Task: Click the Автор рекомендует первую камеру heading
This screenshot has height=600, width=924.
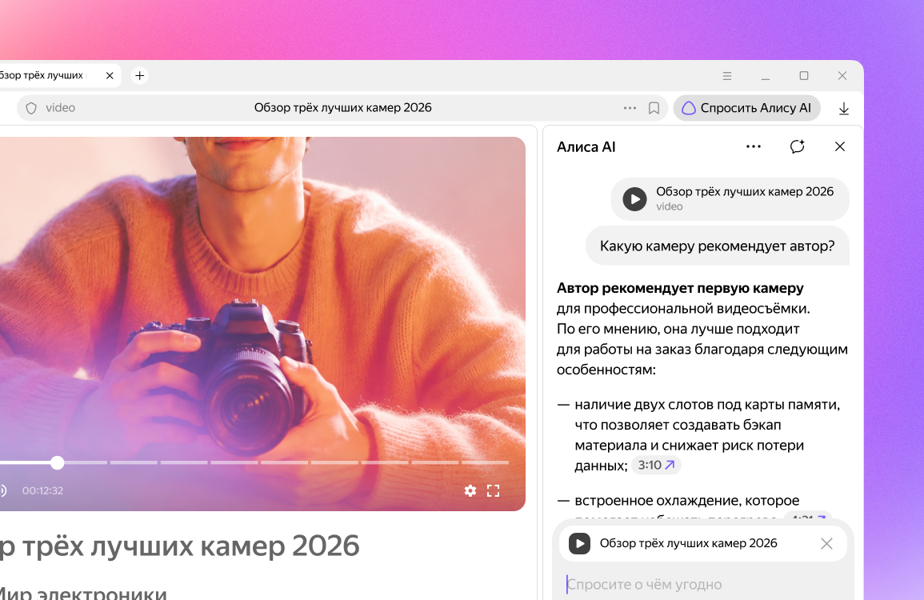Action: 680,288
